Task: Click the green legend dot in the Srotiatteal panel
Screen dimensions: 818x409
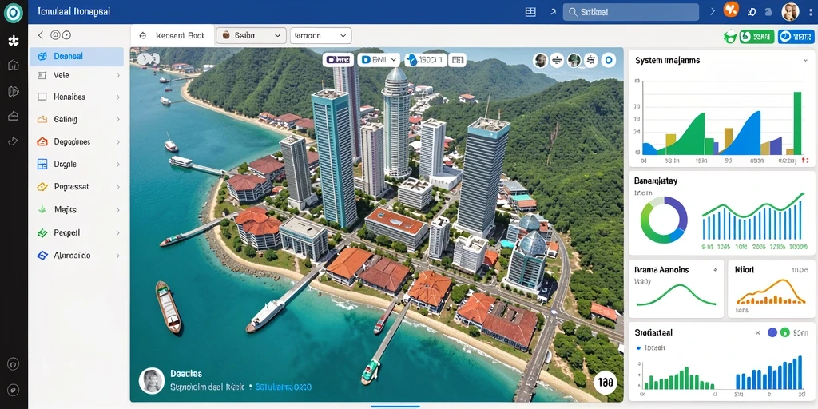Action: [x=785, y=332]
